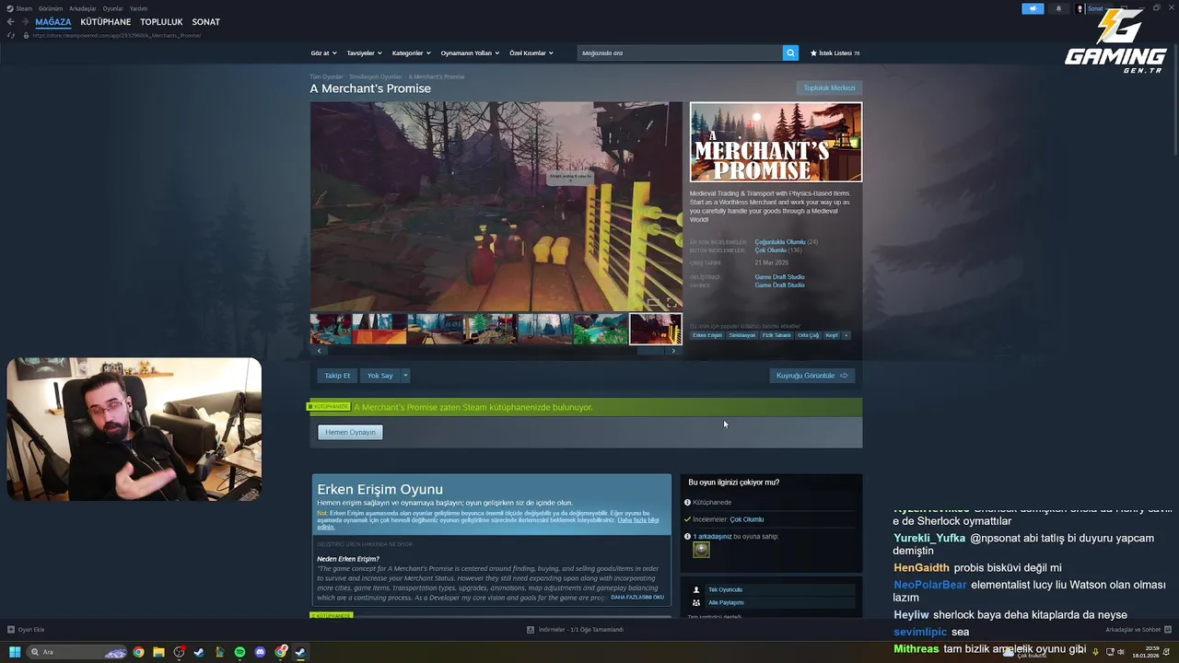Open the Oyunlar menu
This screenshot has width=1179, height=663.
[112, 8]
